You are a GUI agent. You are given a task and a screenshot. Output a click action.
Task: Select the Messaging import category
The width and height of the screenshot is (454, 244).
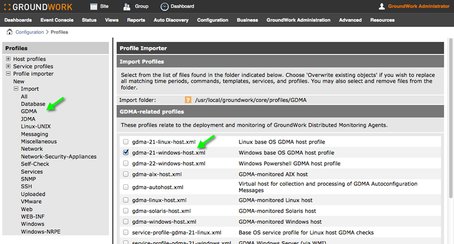[35, 134]
